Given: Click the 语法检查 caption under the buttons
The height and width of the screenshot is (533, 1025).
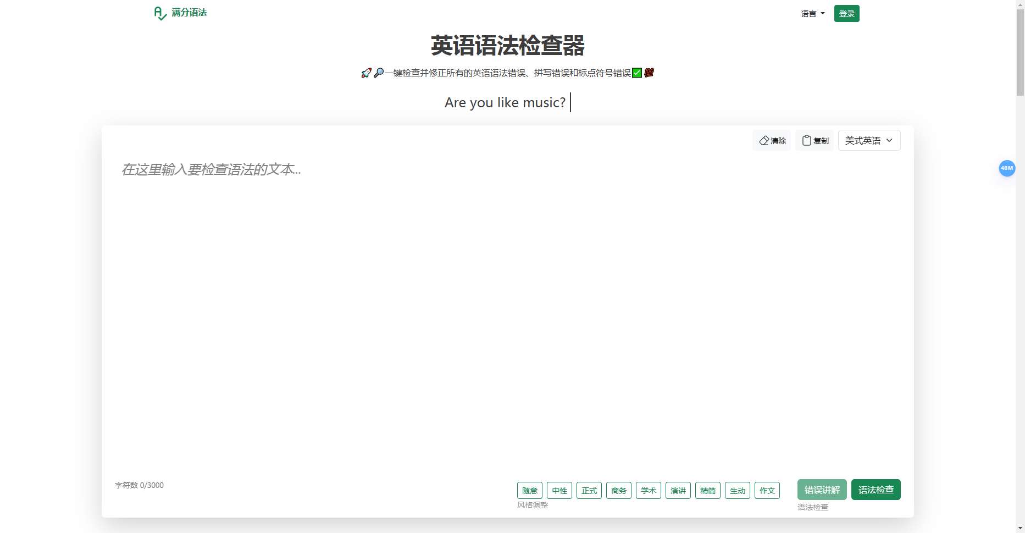Looking at the screenshot, I should click(x=813, y=507).
